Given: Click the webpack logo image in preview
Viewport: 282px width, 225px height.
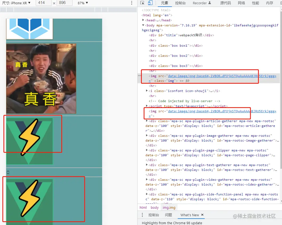Looking at the screenshot, I should 30,29.
